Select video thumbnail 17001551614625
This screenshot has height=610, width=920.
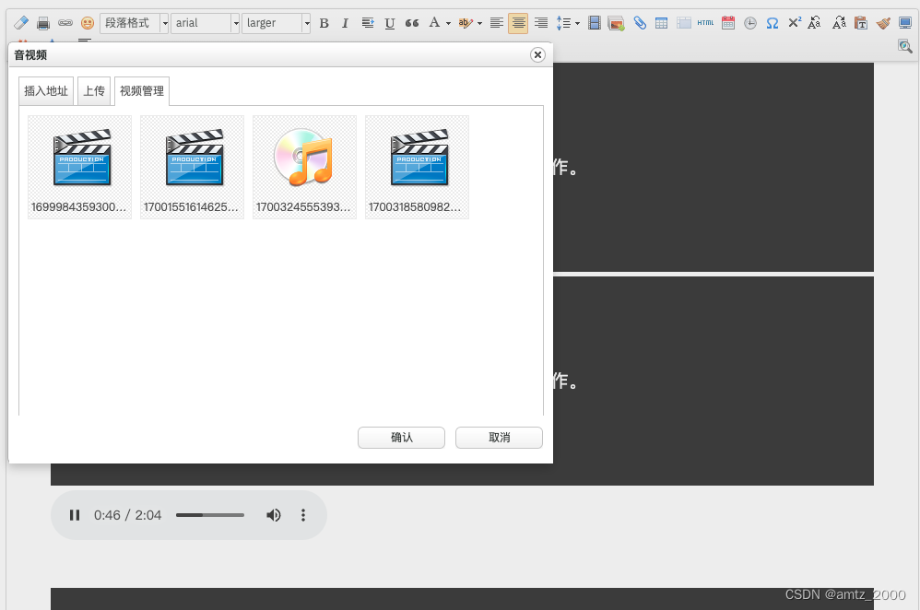pyautogui.click(x=193, y=167)
